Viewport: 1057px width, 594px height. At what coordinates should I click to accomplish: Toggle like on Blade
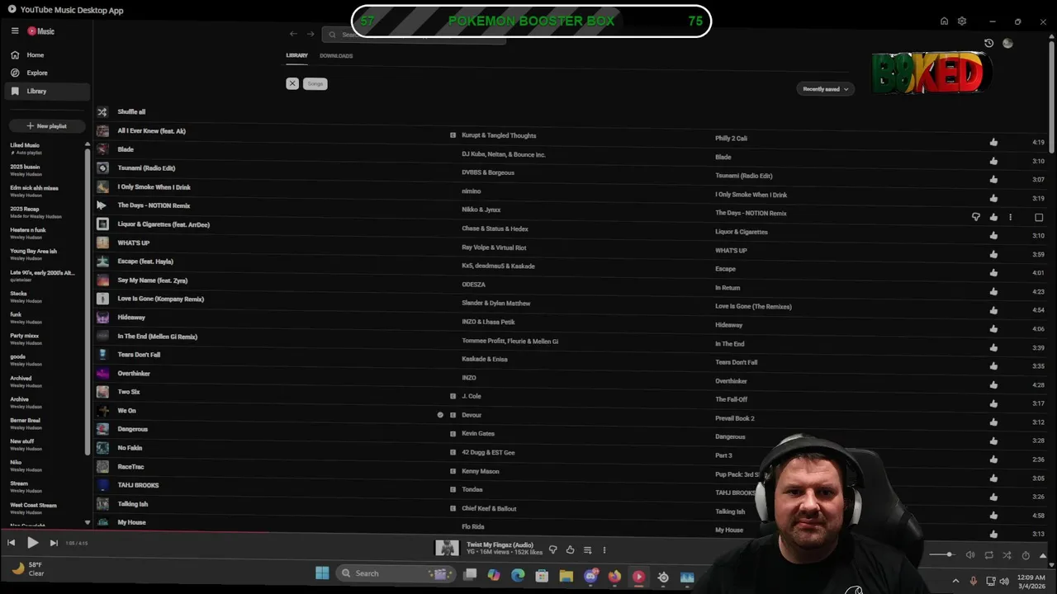[993, 161]
